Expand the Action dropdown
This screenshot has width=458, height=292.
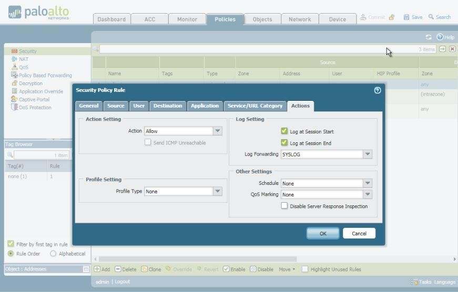(x=218, y=131)
